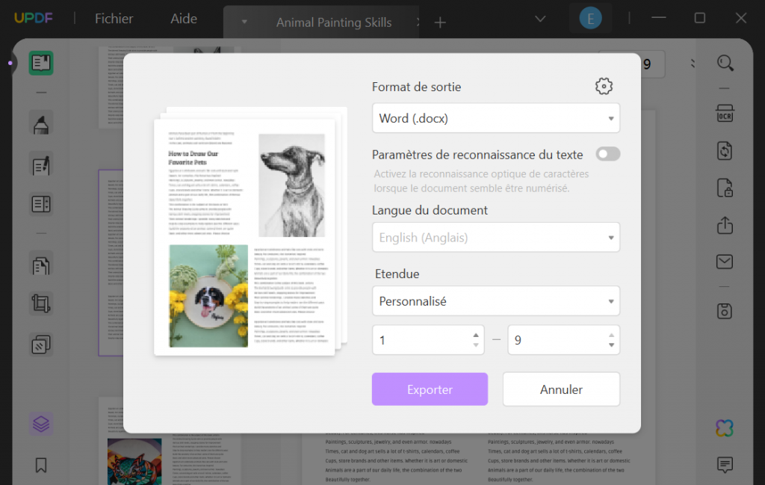Screen dimensions: 765x485
Task: Click the Exporter button
Action: coord(430,389)
